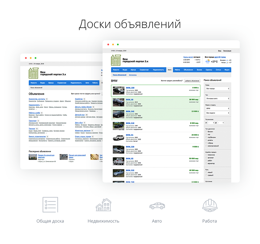Viewport: 260px width, 244px height.
Task: Select Новости in the front window menu
Action: pos(116,70)
